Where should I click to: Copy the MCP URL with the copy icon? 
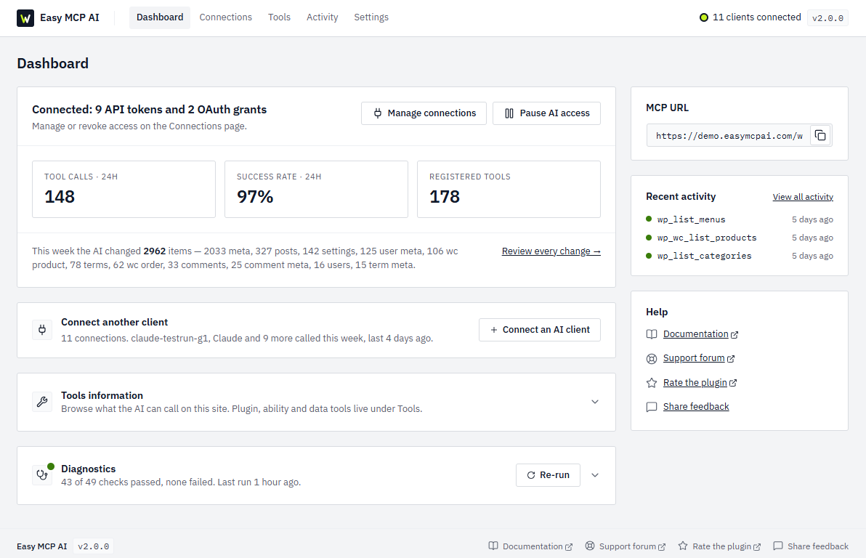820,135
